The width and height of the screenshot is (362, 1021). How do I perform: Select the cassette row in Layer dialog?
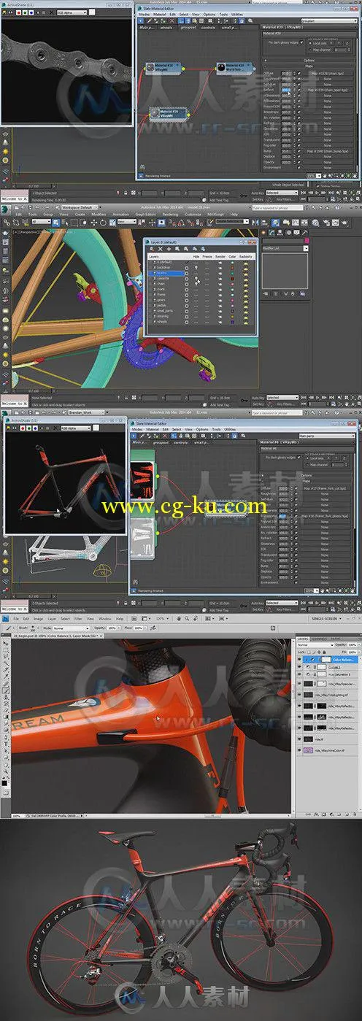[166, 279]
